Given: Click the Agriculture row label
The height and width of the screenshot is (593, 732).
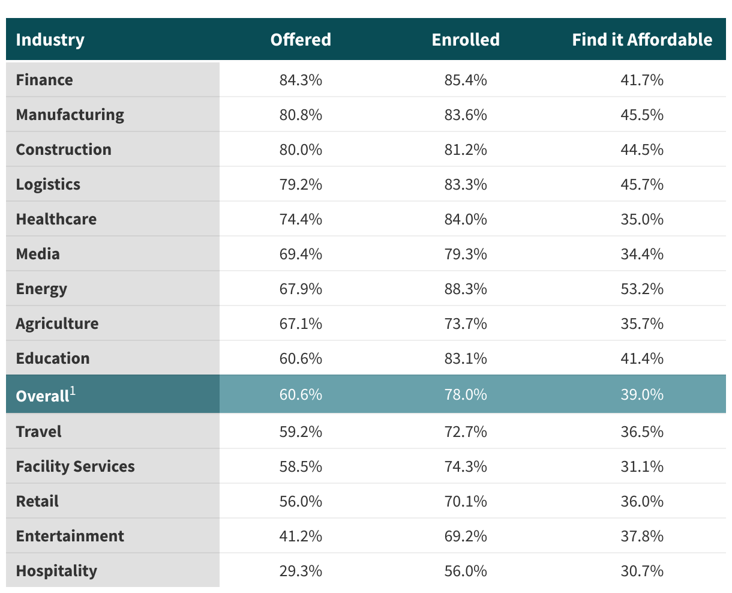Looking at the screenshot, I should click(57, 324).
